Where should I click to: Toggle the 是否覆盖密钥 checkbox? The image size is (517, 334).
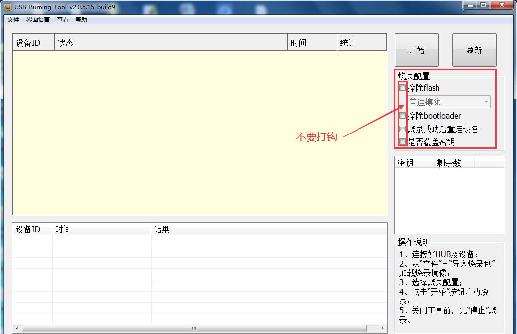click(x=402, y=142)
